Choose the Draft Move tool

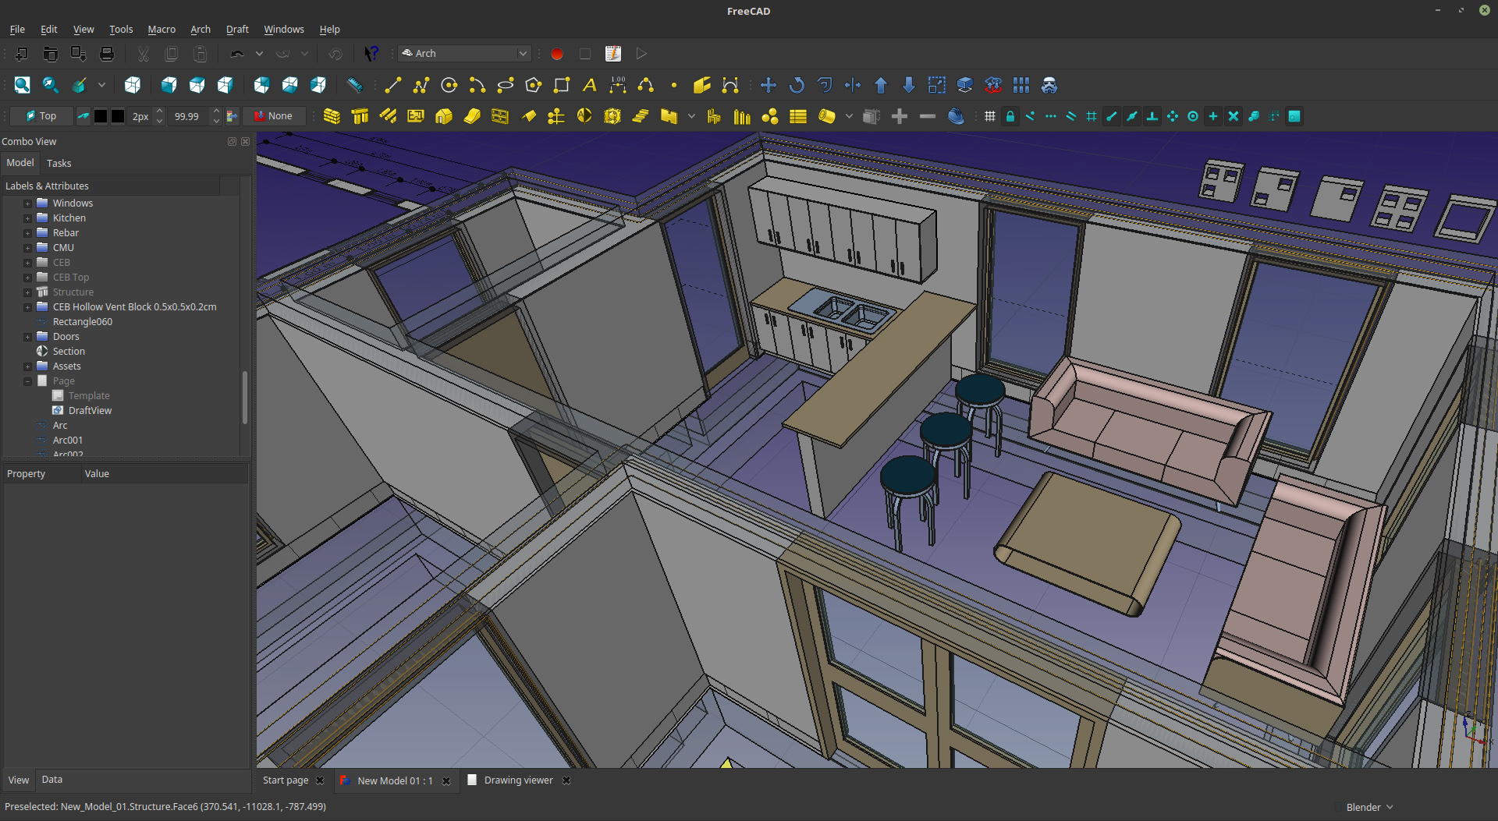tap(769, 85)
